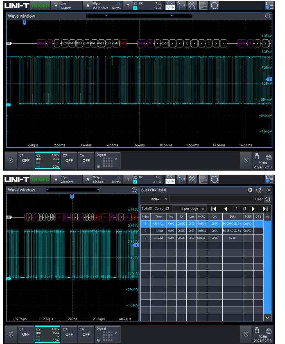This screenshot has width=285, height=344.
Task: Go to next page of FlexRay results
Action: pyautogui.click(x=253, y=209)
